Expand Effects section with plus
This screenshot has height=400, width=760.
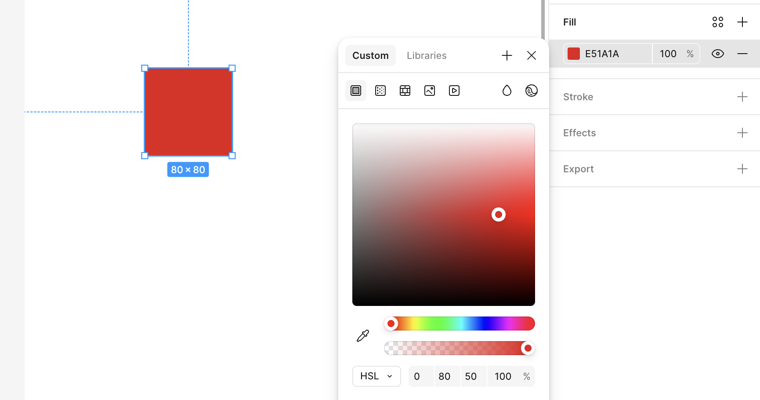(742, 133)
